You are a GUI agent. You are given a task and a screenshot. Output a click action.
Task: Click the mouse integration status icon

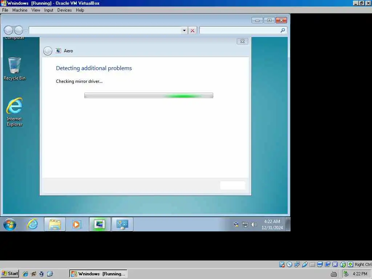click(343, 264)
